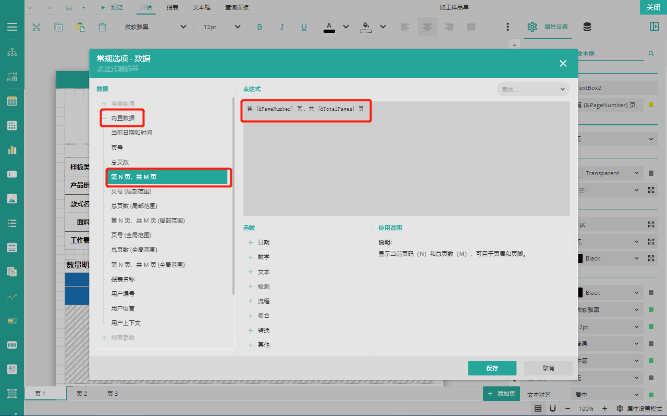Toggle italic text formatting
The width and height of the screenshot is (667, 416).
[282, 27]
